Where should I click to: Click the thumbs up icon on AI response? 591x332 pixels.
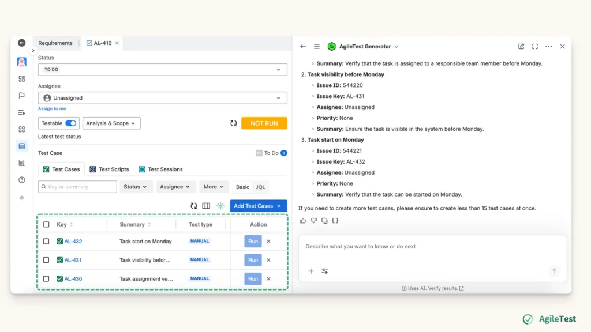tap(302, 220)
